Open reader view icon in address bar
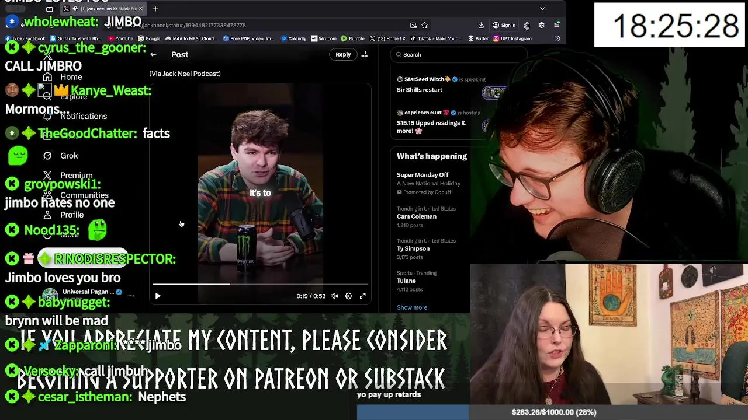 point(413,25)
